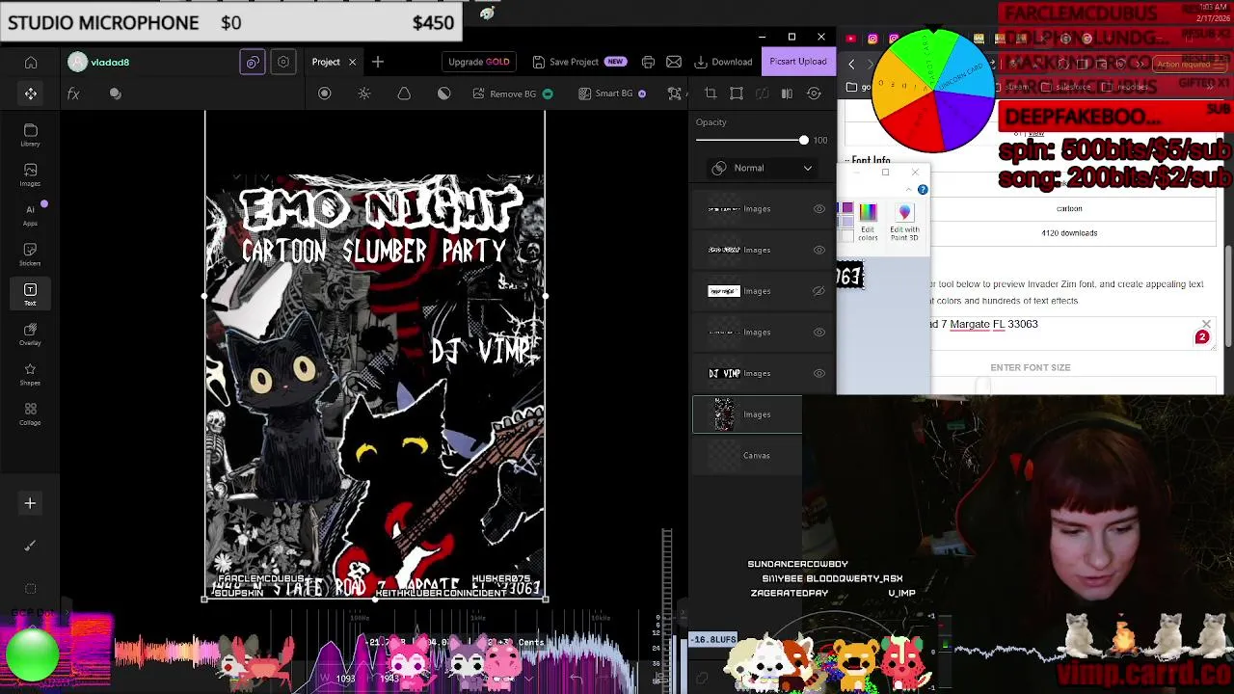Add a new project tab
Image resolution: width=1234 pixels, height=694 pixels.
pyautogui.click(x=378, y=62)
